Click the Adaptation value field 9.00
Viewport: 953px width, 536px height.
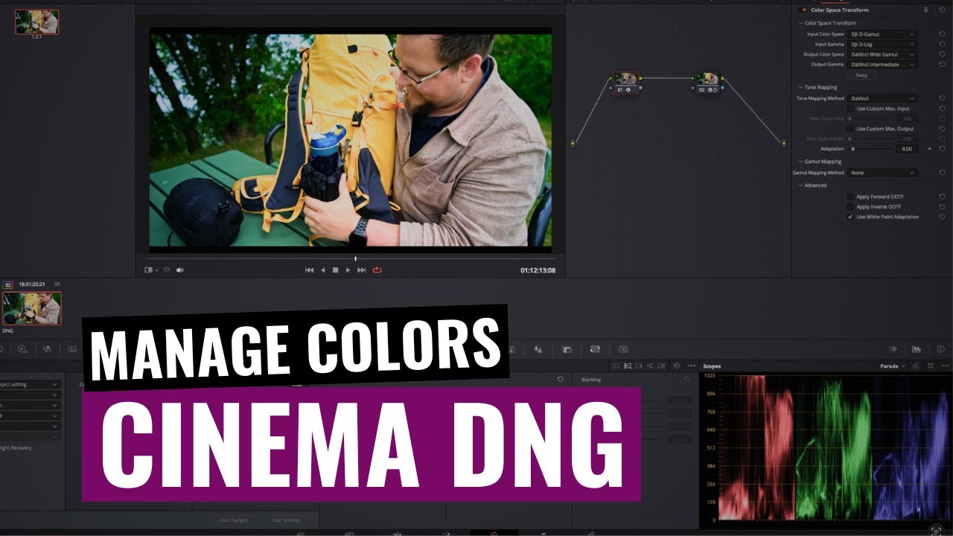(907, 149)
